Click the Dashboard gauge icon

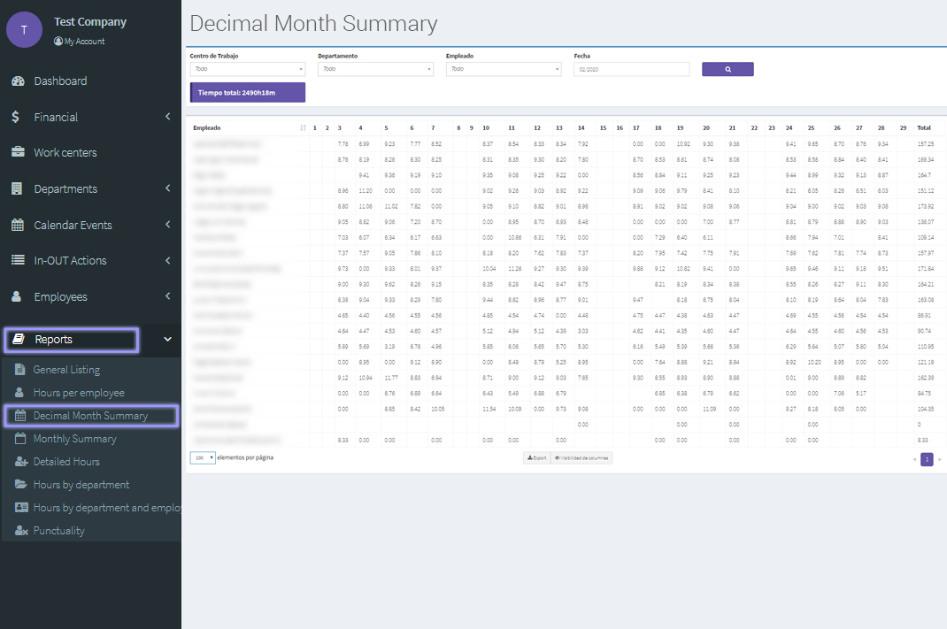click(18, 81)
